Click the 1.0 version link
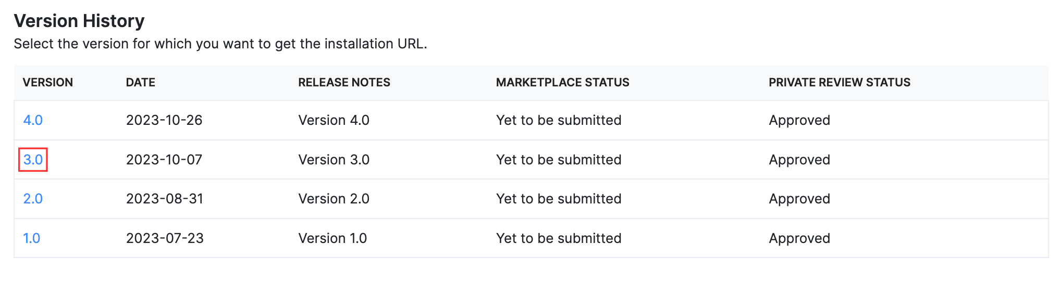 pyautogui.click(x=31, y=238)
